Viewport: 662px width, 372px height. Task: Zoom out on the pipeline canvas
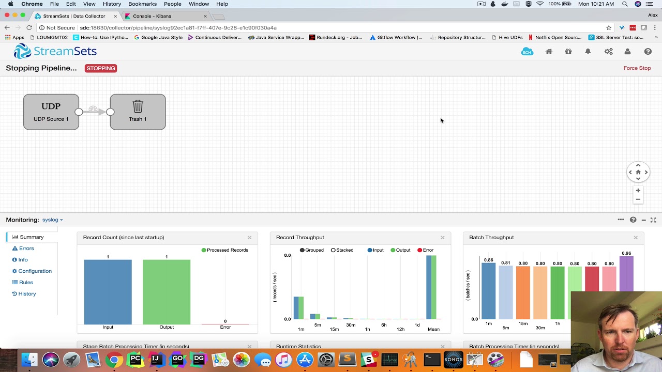(638, 199)
